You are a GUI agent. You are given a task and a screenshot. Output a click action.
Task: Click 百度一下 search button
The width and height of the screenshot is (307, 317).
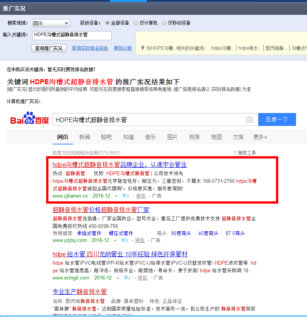pos(277,119)
